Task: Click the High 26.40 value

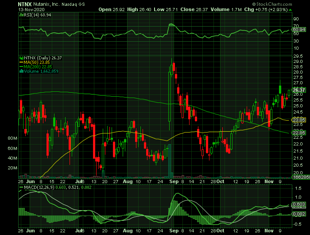Action: 139,9
